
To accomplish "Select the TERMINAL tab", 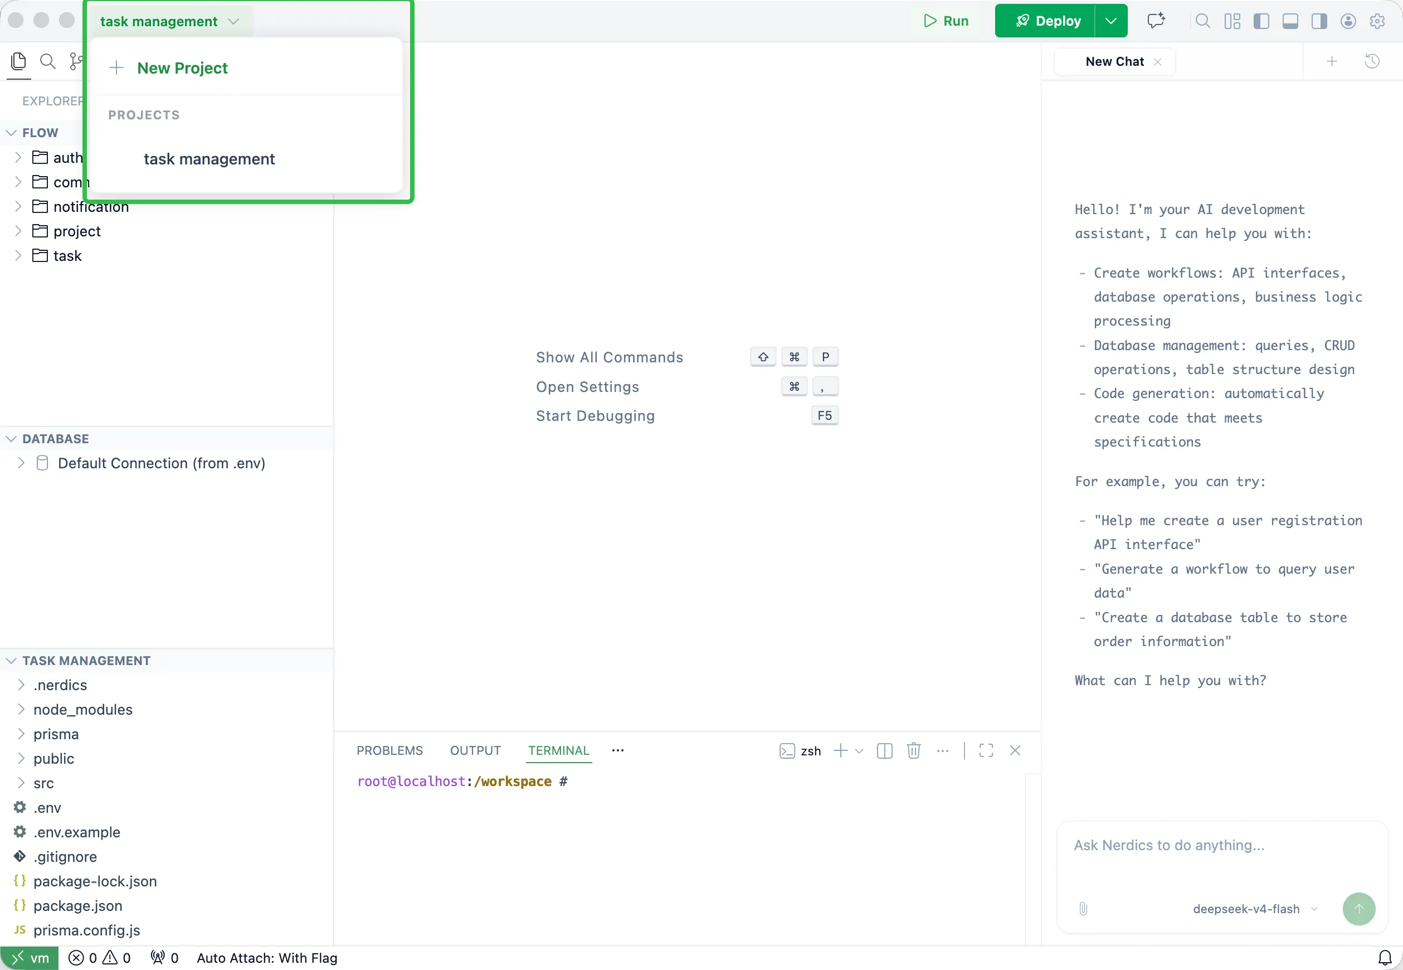I will click(558, 750).
